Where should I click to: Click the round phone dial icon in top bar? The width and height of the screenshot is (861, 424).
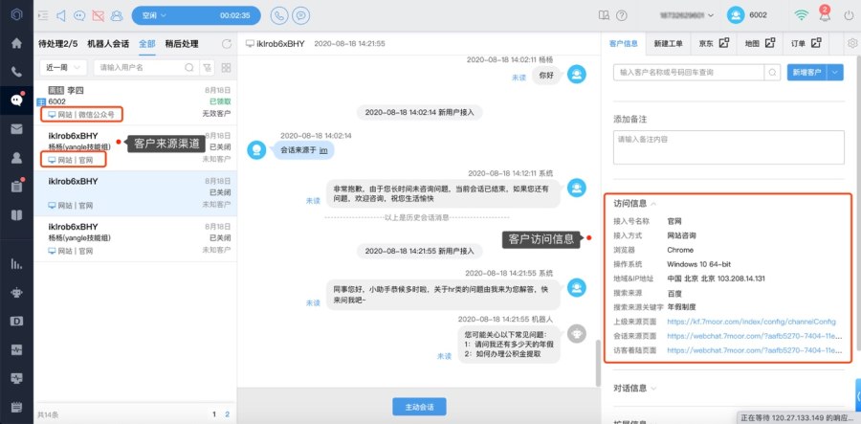[x=278, y=15]
